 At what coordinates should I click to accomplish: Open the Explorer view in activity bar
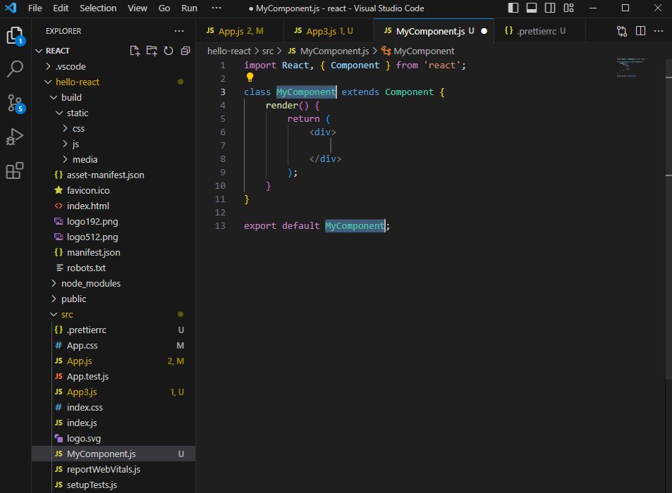16,35
